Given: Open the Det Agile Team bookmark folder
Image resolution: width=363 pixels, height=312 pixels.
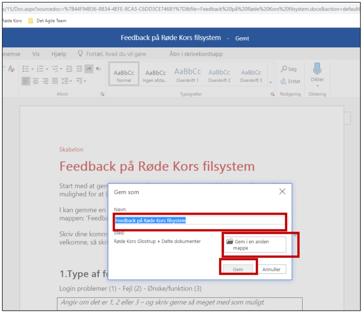Looking at the screenshot, I should click(47, 20).
